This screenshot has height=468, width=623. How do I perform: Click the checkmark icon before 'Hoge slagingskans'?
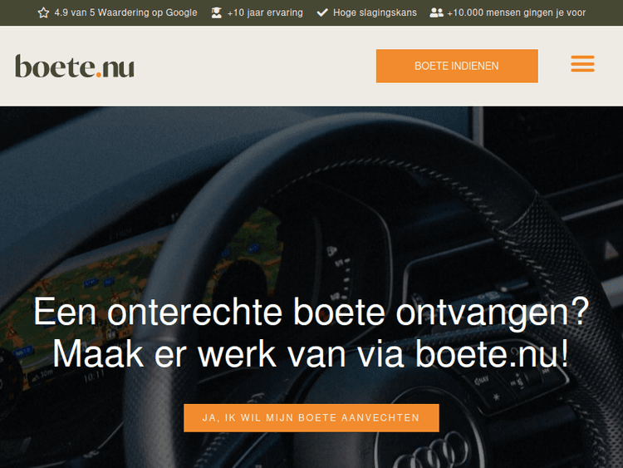[x=322, y=12]
